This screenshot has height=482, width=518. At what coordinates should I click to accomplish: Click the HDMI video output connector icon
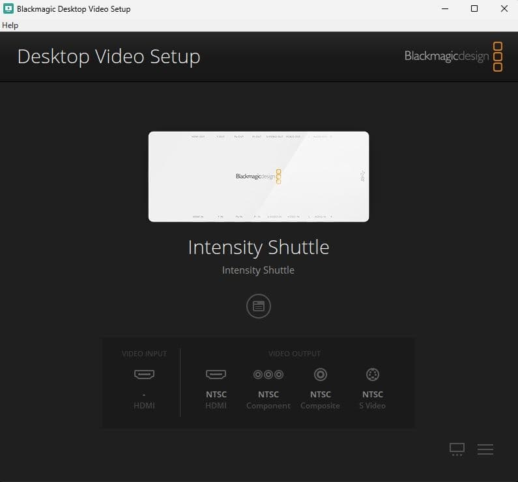216,375
